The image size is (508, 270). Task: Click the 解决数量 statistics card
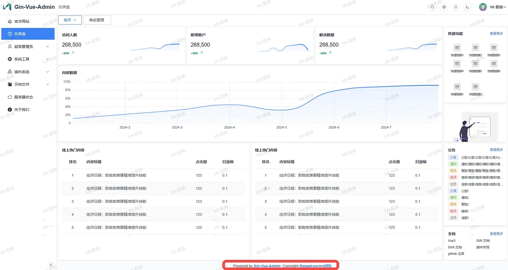point(378,46)
